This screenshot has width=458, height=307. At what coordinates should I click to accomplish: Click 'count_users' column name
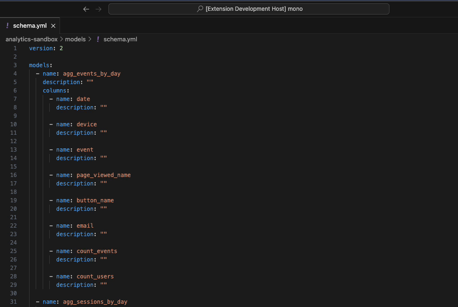pos(95,276)
